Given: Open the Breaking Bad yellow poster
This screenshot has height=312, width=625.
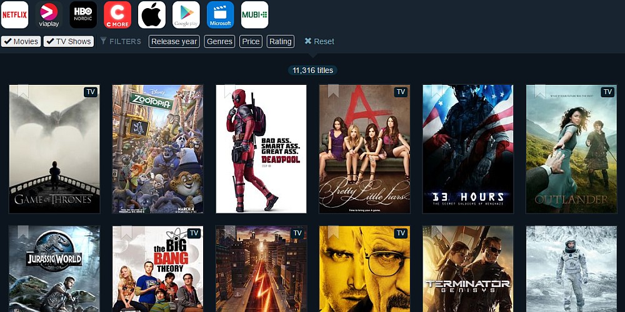Looking at the screenshot, I should tap(364, 269).
